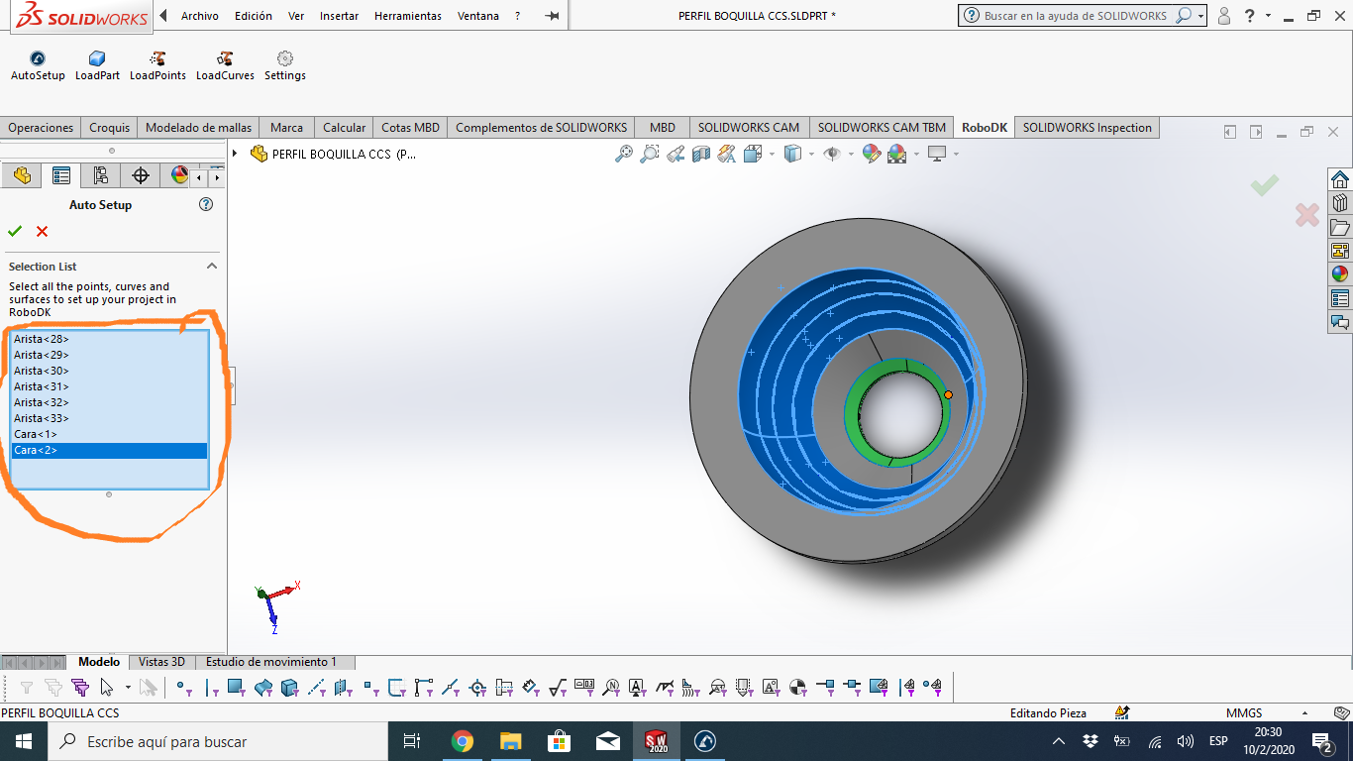Expand the PERFIL BOQUILLA CCS feature tree

pyautogui.click(x=235, y=154)
